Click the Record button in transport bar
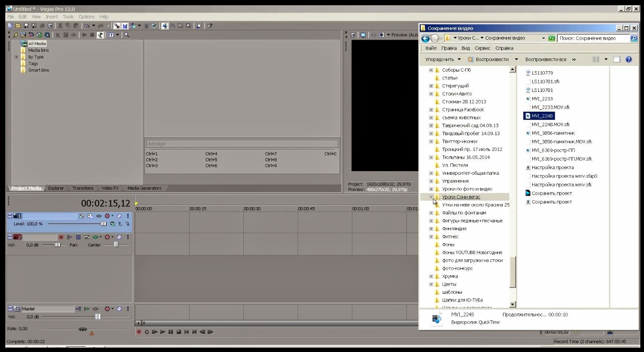 click(139, 332)
